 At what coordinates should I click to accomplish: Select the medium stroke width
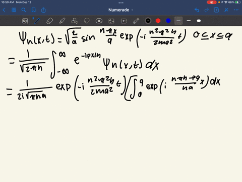tap(189, 21)
